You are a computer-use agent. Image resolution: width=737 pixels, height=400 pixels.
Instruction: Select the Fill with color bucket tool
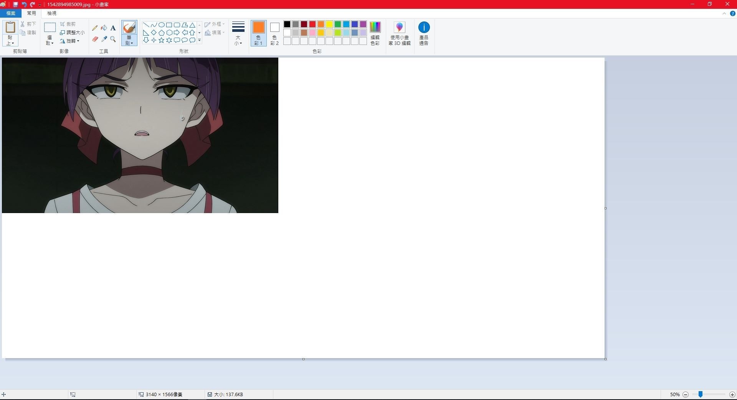tap(104, 28)
